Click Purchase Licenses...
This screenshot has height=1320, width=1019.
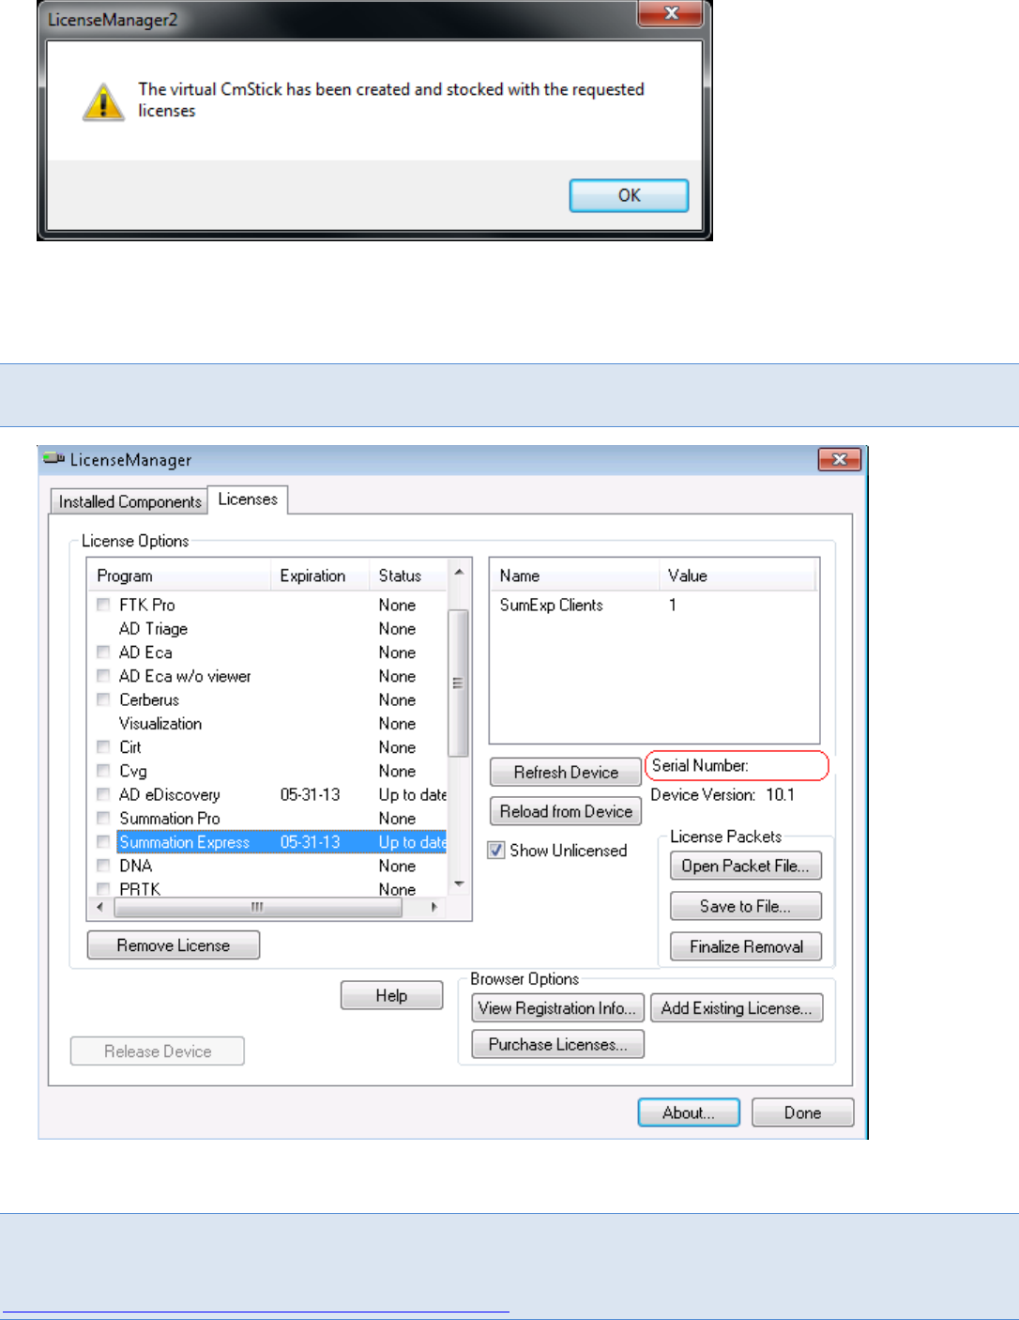[x=558, y=1044]
